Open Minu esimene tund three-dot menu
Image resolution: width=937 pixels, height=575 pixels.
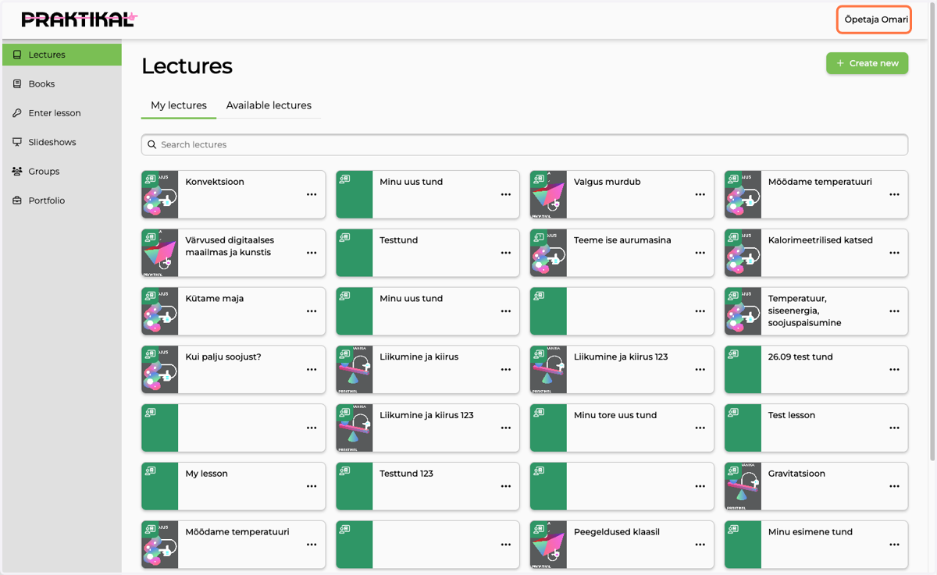pos(894,545)
